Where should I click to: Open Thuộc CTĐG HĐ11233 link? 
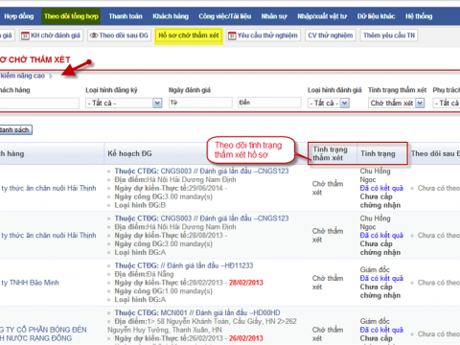point(184,265)
